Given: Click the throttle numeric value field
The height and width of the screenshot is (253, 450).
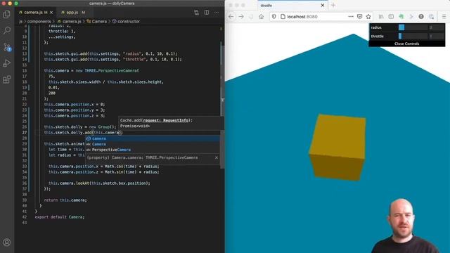Looking at the screenshot, I should pyautogui.click(x=436, y=36).
